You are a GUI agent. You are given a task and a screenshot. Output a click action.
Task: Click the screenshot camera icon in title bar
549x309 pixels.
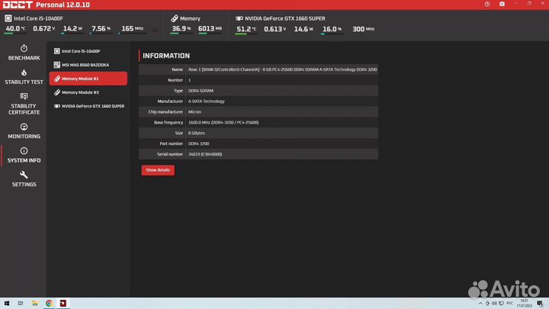click(x=502, y=4)
